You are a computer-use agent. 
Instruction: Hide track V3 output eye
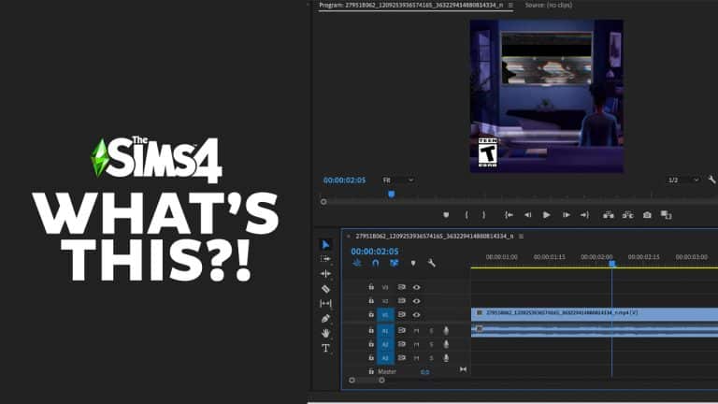click(416, 287)
